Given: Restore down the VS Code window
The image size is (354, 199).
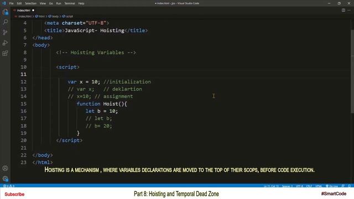Looking at the screenshot, I should click(339, 3).
